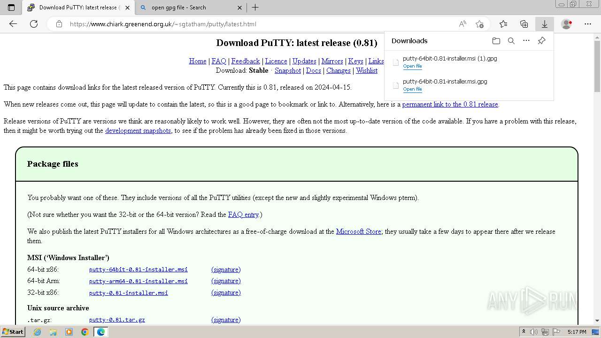Open File Explorer from taskbar
The image size is (601, 338).
[x=53, y=332]
